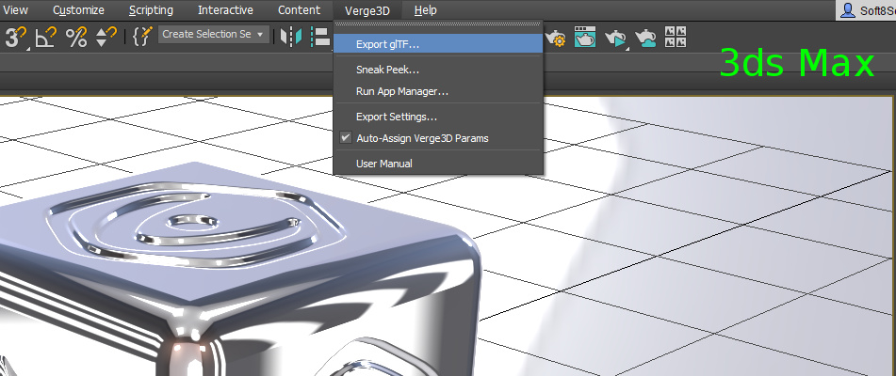This screenshot has height=376, width=896.
Task: Grab the Verge3D menu tear-off handle
Action: pos(438,24)
